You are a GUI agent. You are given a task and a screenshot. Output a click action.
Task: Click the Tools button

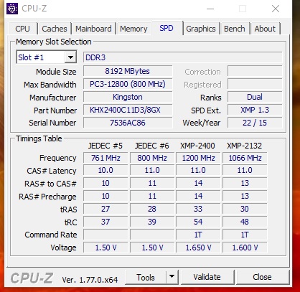point(146,277)
